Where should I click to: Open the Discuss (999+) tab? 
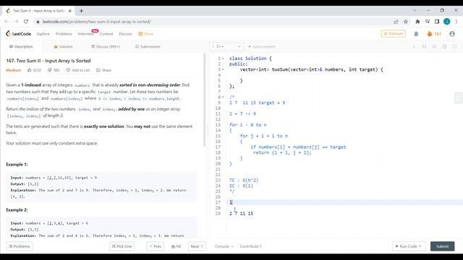click(x=106, y=46)
